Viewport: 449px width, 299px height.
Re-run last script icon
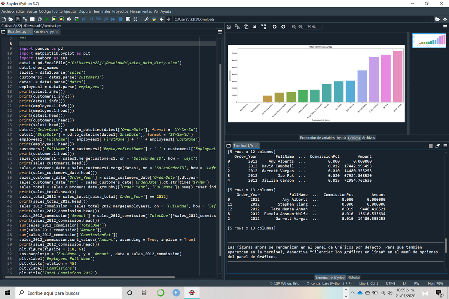pos(76,19)
